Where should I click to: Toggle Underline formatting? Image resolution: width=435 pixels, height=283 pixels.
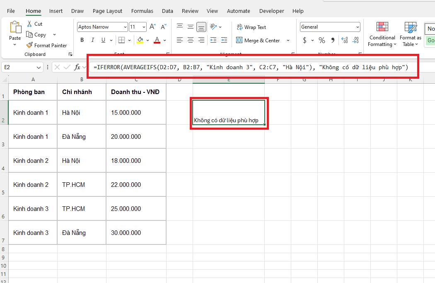click(103, 40)
